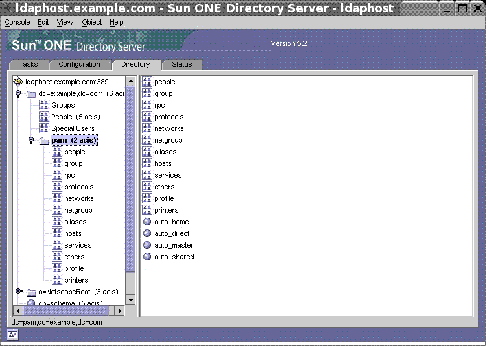This screenshot has width=486, height=346.
Task: Click the Groups entry icon in tree
Action: [44, 105]
